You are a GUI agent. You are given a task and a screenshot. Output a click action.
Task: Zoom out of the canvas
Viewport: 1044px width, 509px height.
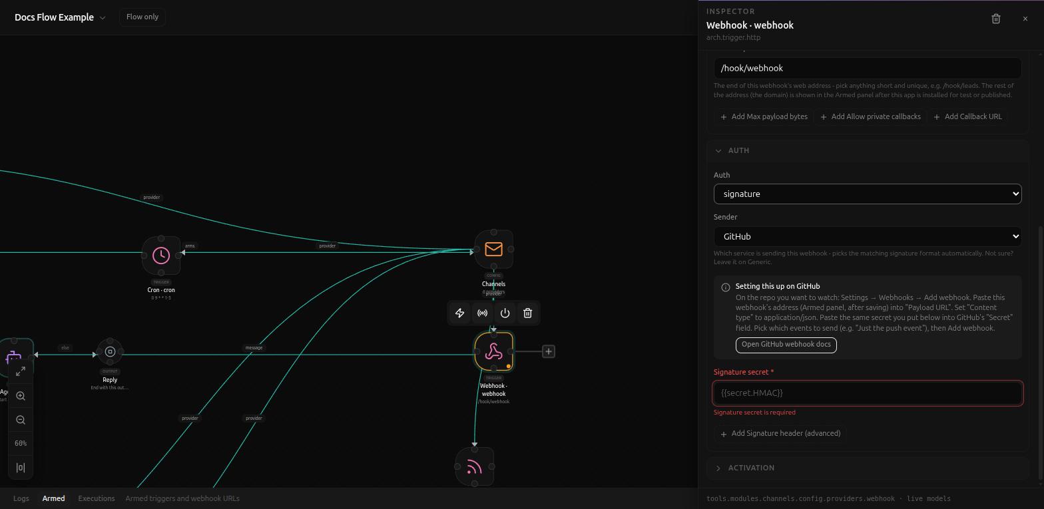click(21, 420)
